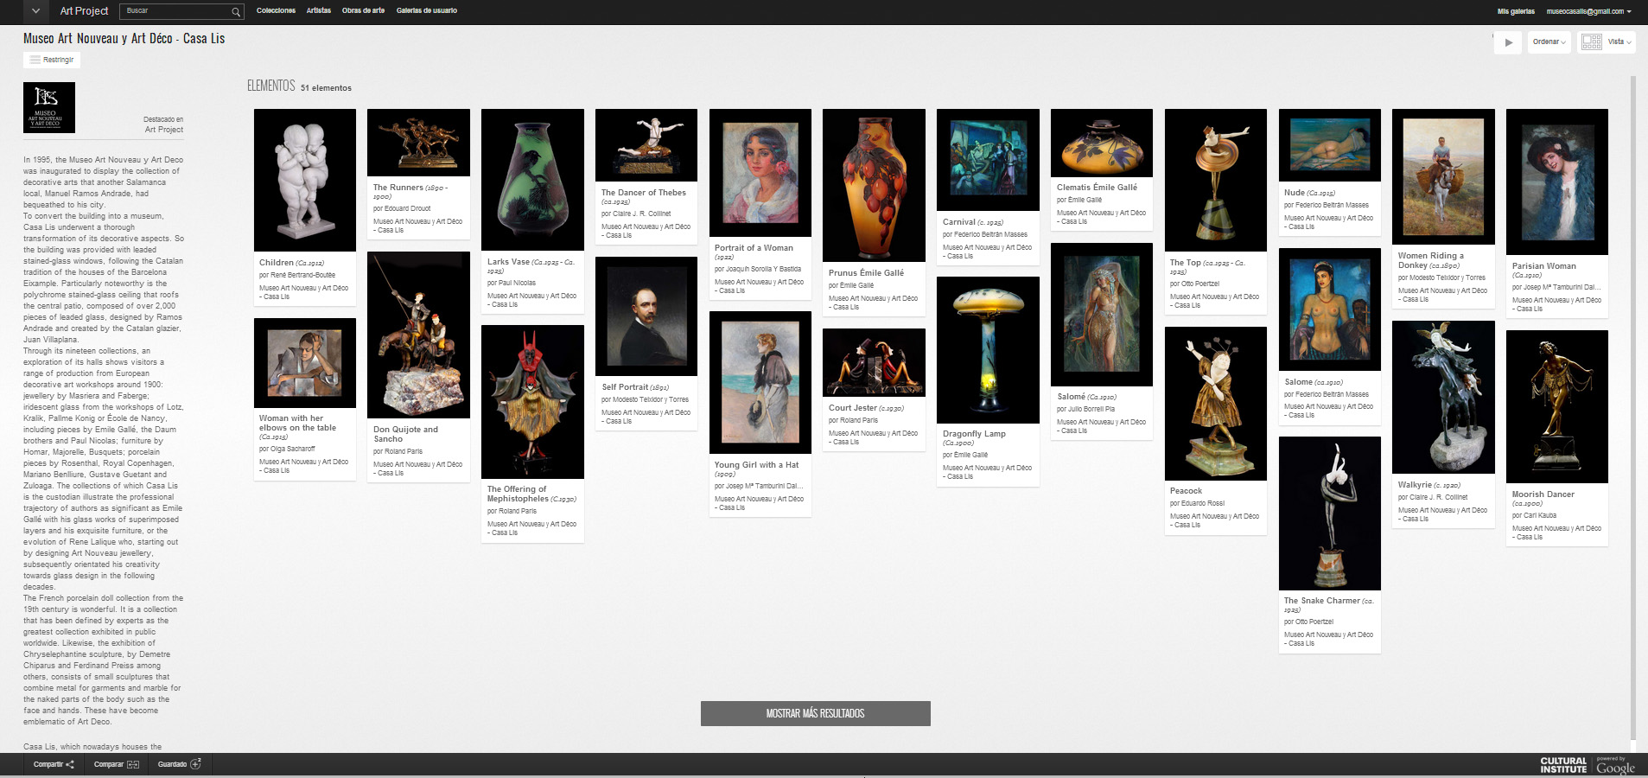Open the museocasalis account dropdown
The image size is (1648, 778).
tap(1588, 11)
